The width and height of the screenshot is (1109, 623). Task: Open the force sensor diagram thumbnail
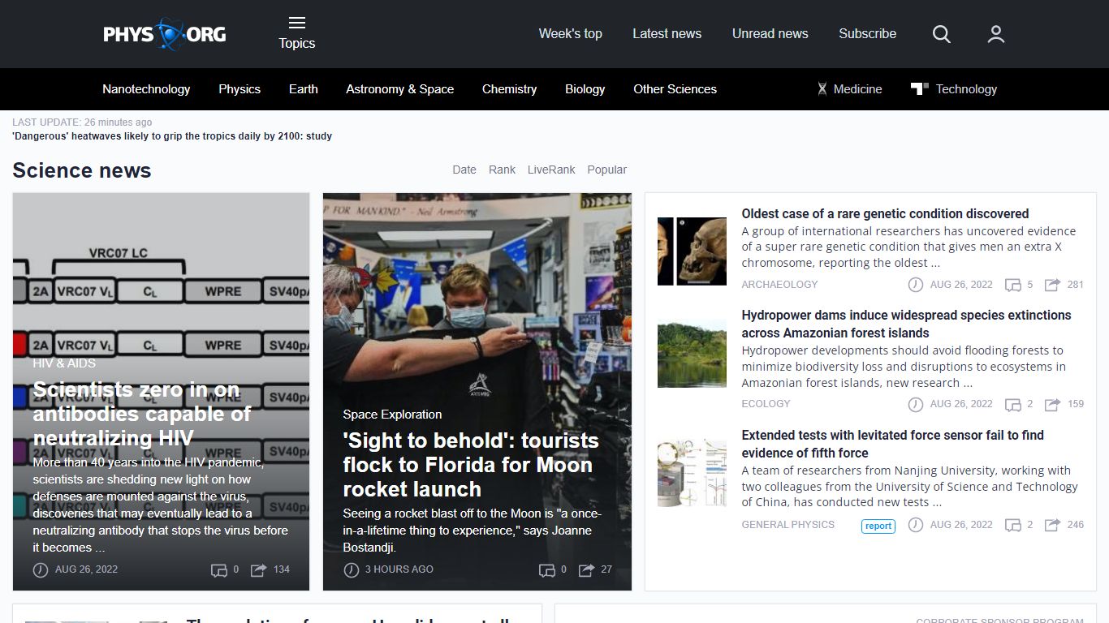coord(692,473)
